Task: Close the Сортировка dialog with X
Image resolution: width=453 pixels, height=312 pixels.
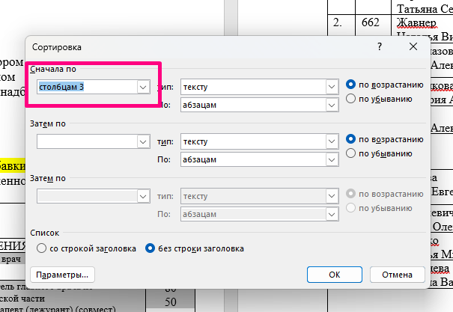Action: click(x=413, y=46)
